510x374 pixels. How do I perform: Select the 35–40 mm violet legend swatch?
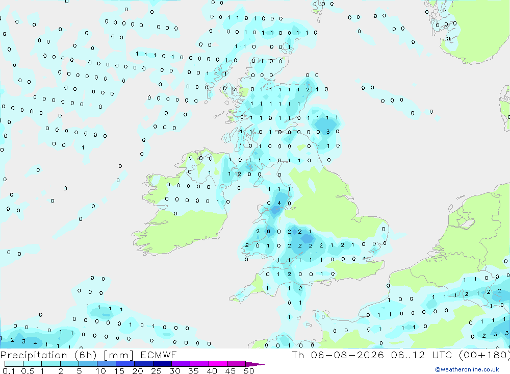click(x=199, y=364)
